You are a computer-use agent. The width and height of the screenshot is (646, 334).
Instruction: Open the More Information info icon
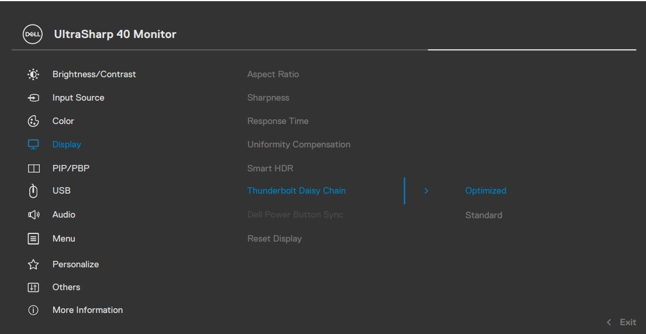[33, 310]
